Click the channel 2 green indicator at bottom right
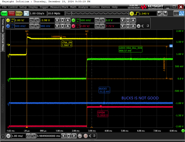This screenshot has height=142, width=185. [x=183, y=131]
